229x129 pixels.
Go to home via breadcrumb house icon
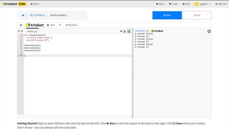[x=23, y=15]
